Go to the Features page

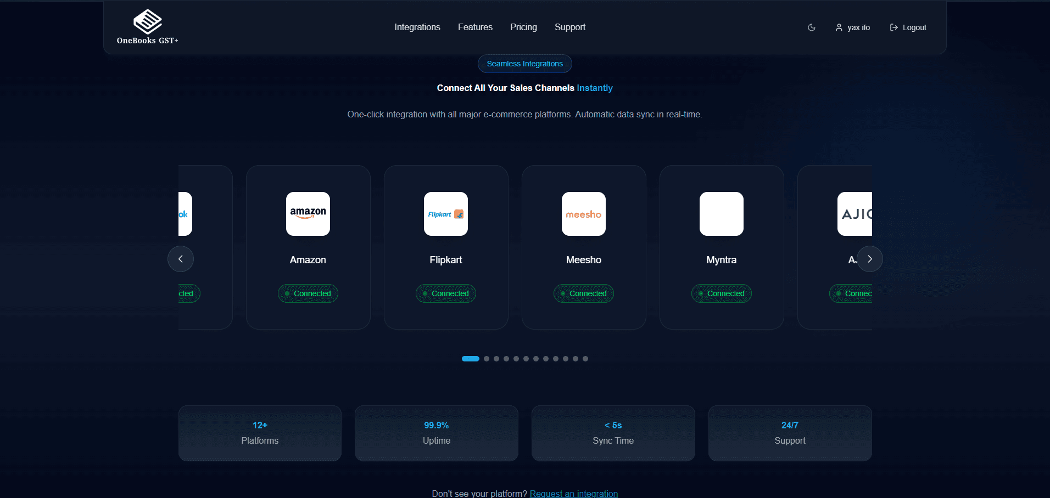point(475,27)
